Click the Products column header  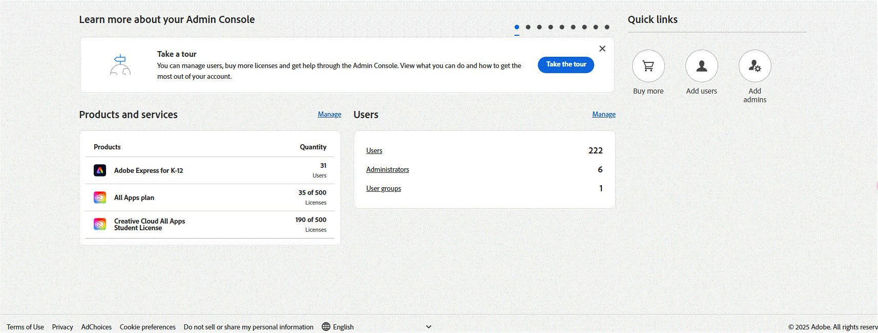(107, 147)
